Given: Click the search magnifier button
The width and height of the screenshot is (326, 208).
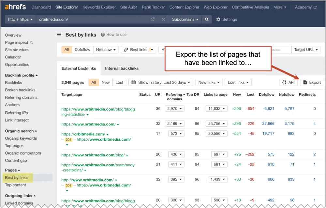Looking at the screenshot, I should [207, 19].
